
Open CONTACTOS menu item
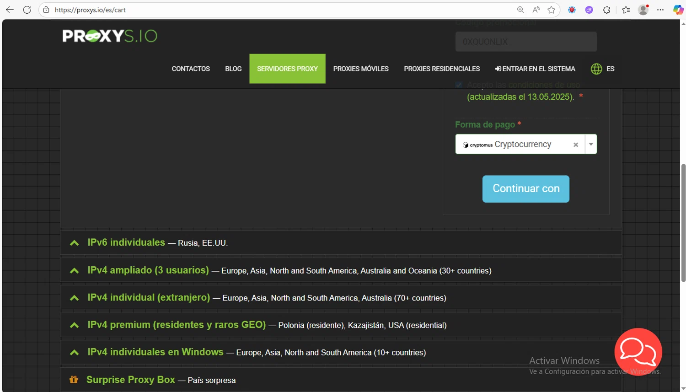click(x=191, y=69)
